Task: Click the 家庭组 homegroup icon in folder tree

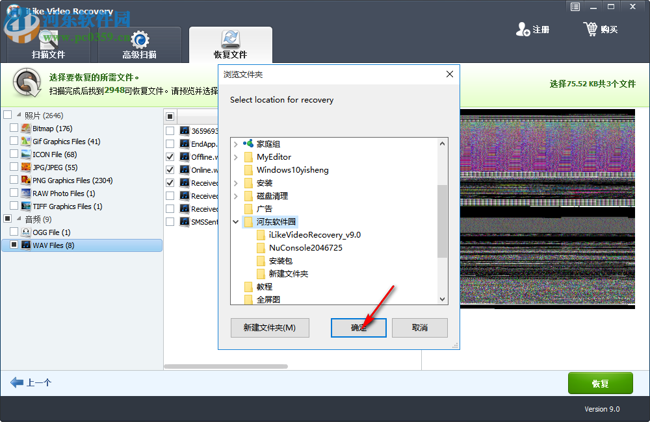Action: [x=250, y=143]
